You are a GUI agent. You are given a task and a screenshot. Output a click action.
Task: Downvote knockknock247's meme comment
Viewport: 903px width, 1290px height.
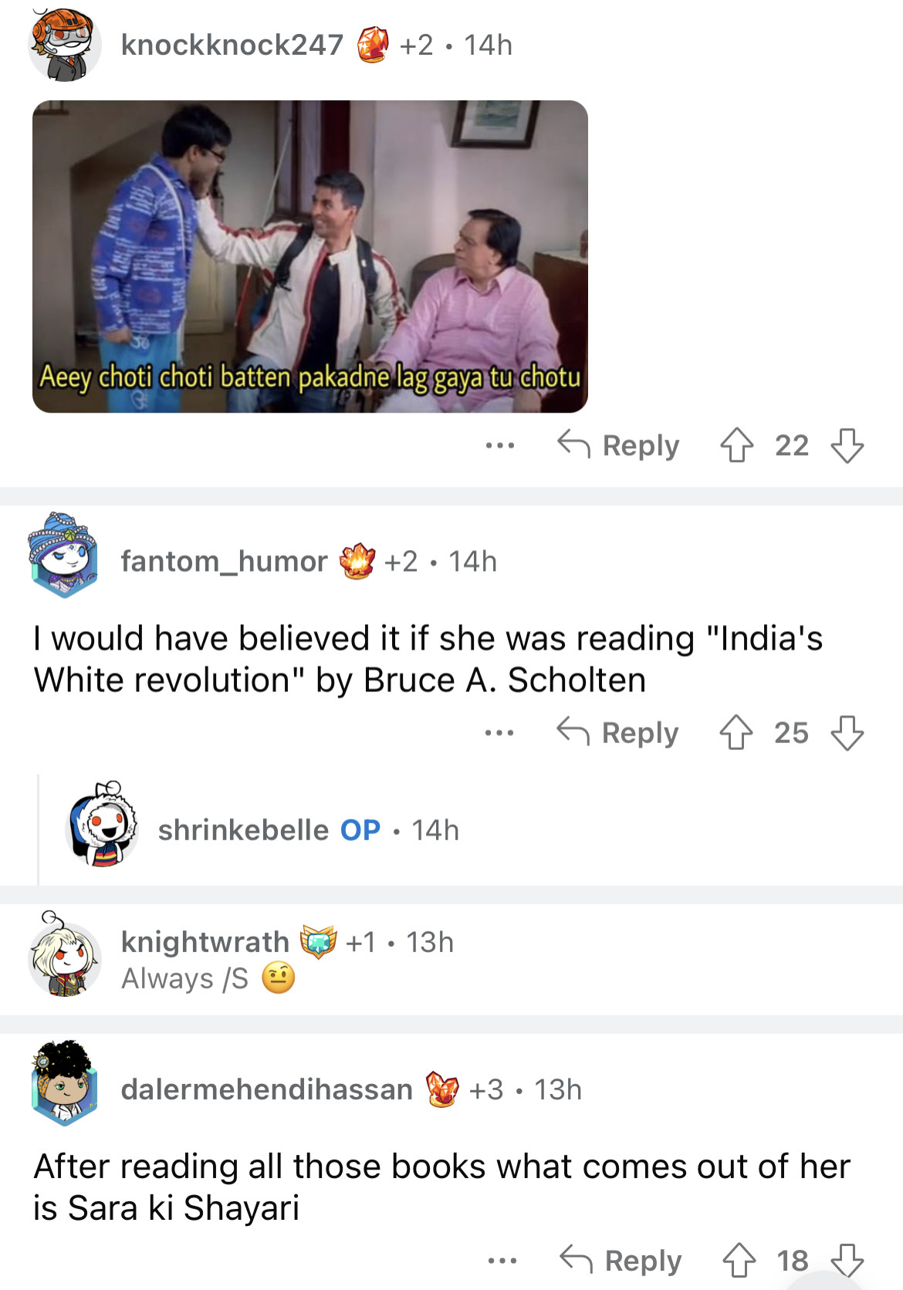click(x=847, y=445)
